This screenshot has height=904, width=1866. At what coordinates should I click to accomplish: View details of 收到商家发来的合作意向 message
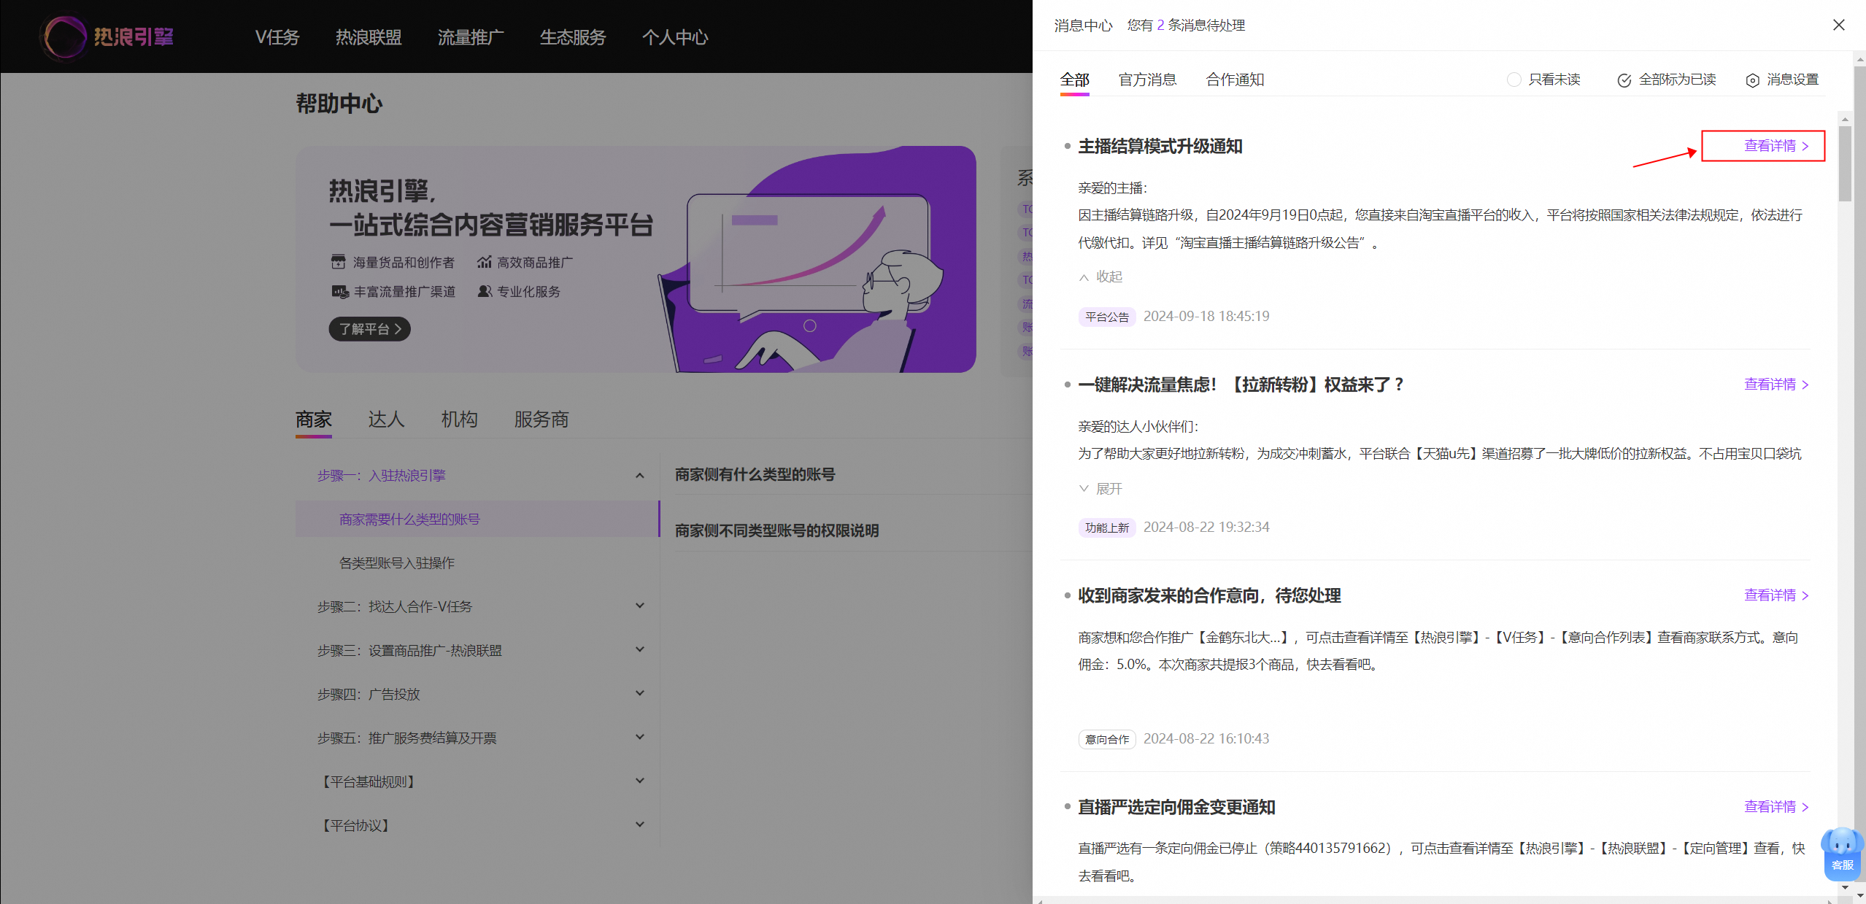coord(1776,595)
